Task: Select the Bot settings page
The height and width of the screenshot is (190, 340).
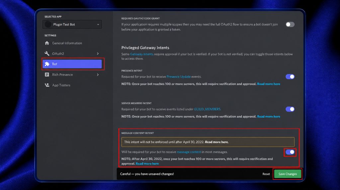Action: coord(72,64)
